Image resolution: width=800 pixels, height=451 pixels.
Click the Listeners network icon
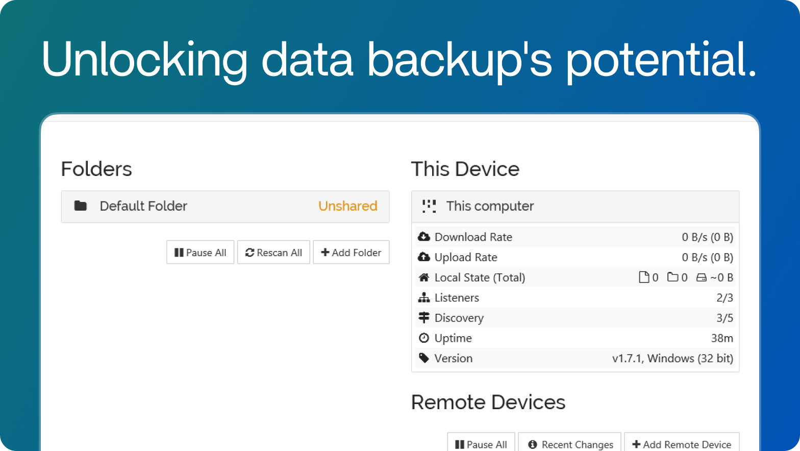tap(424, 297)
